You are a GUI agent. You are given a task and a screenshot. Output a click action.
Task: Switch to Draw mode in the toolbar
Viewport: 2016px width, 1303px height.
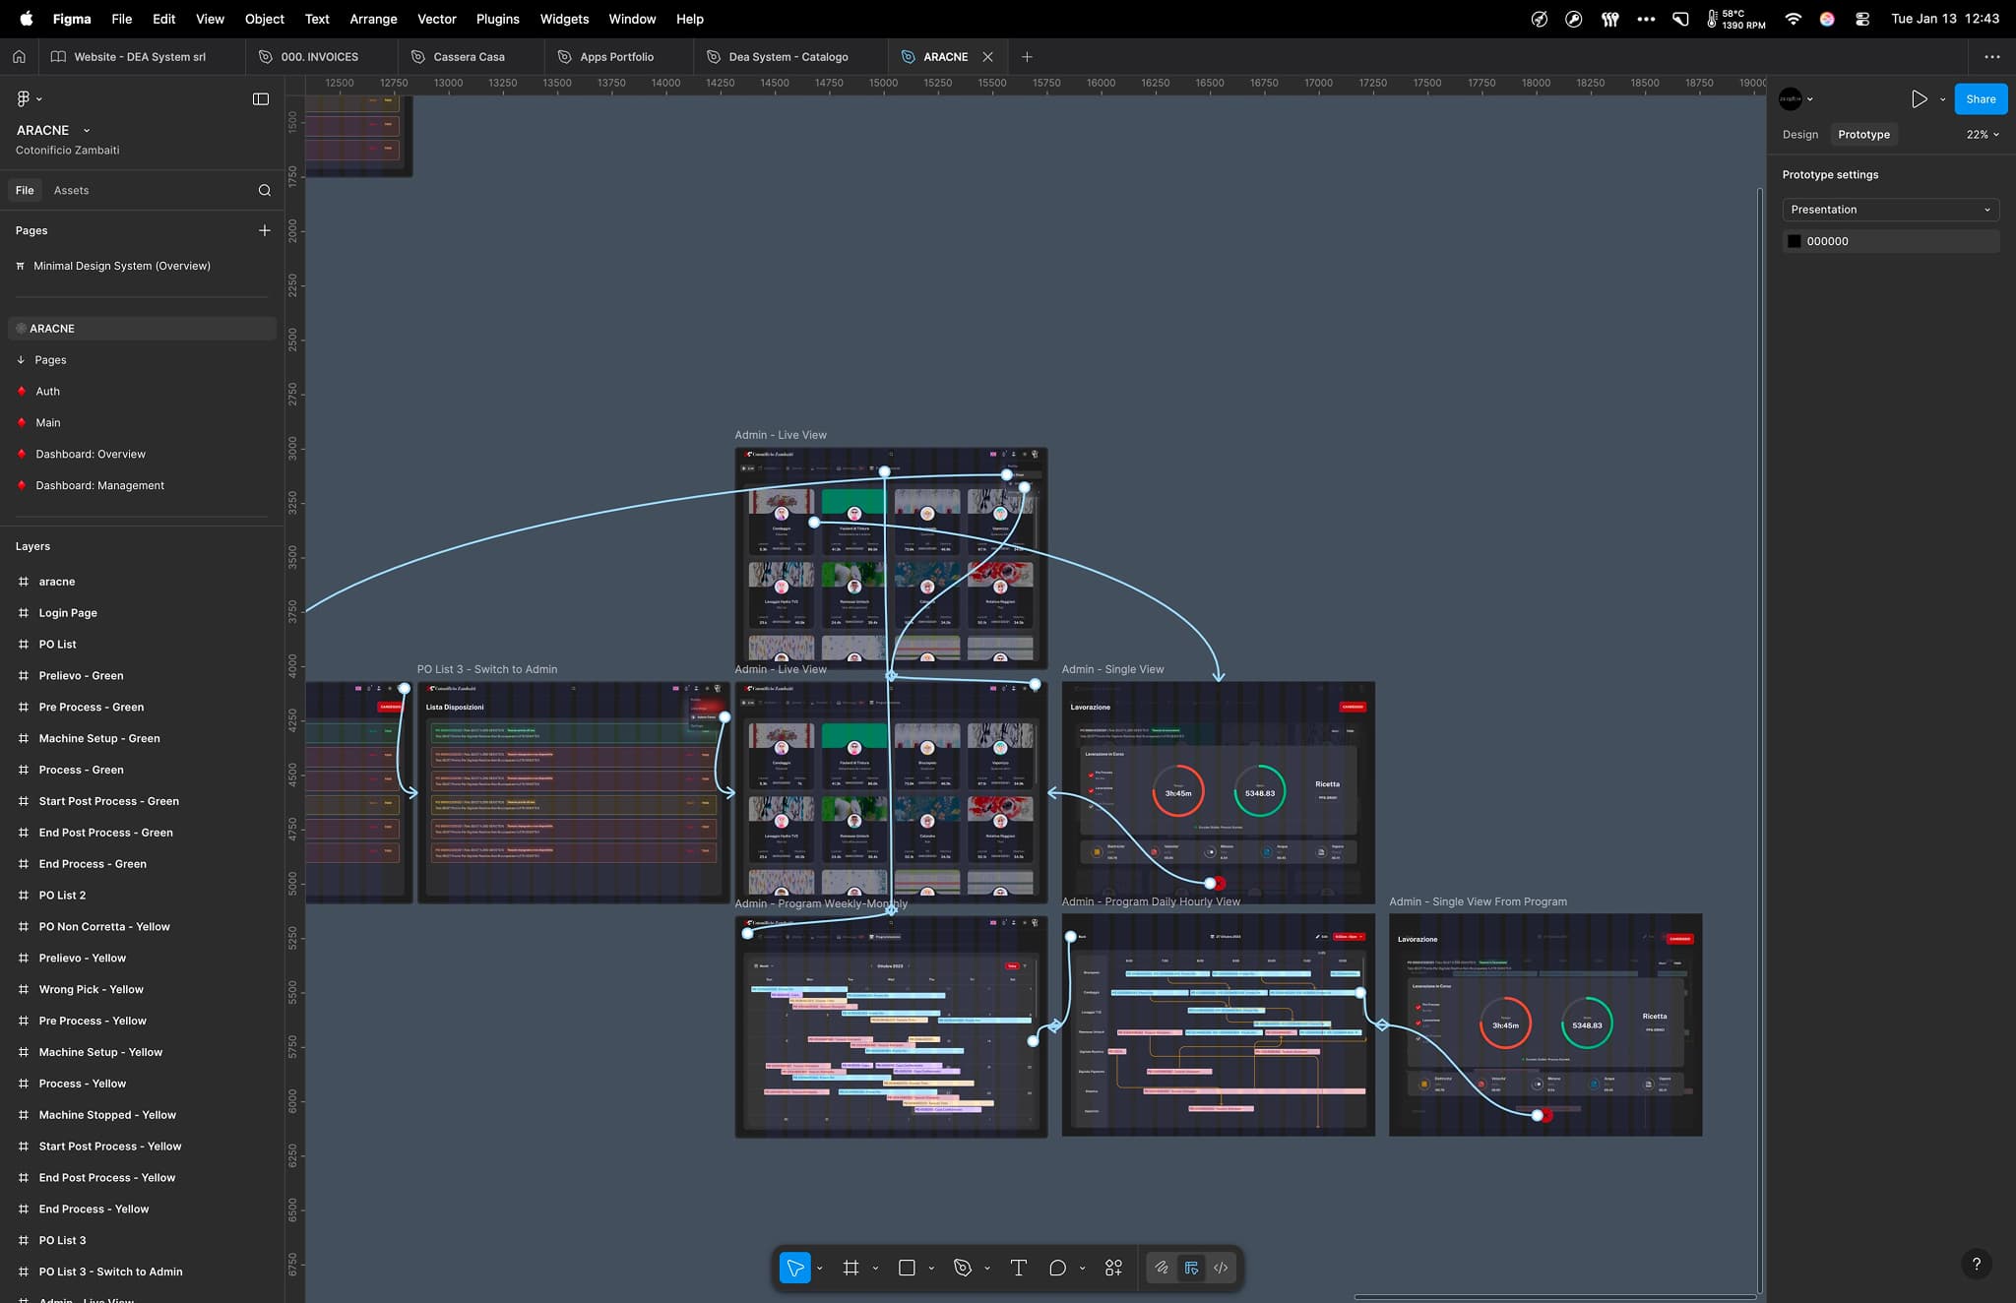1162,1268
